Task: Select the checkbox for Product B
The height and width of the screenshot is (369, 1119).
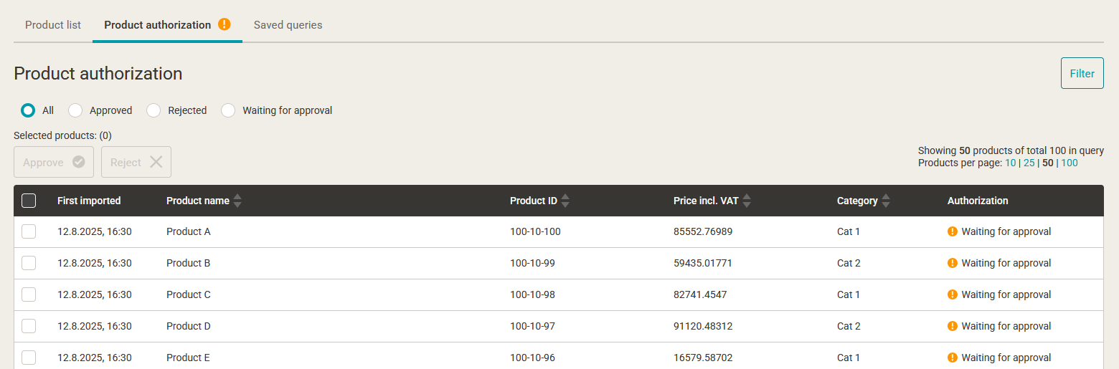Action: tap(29, 263)
